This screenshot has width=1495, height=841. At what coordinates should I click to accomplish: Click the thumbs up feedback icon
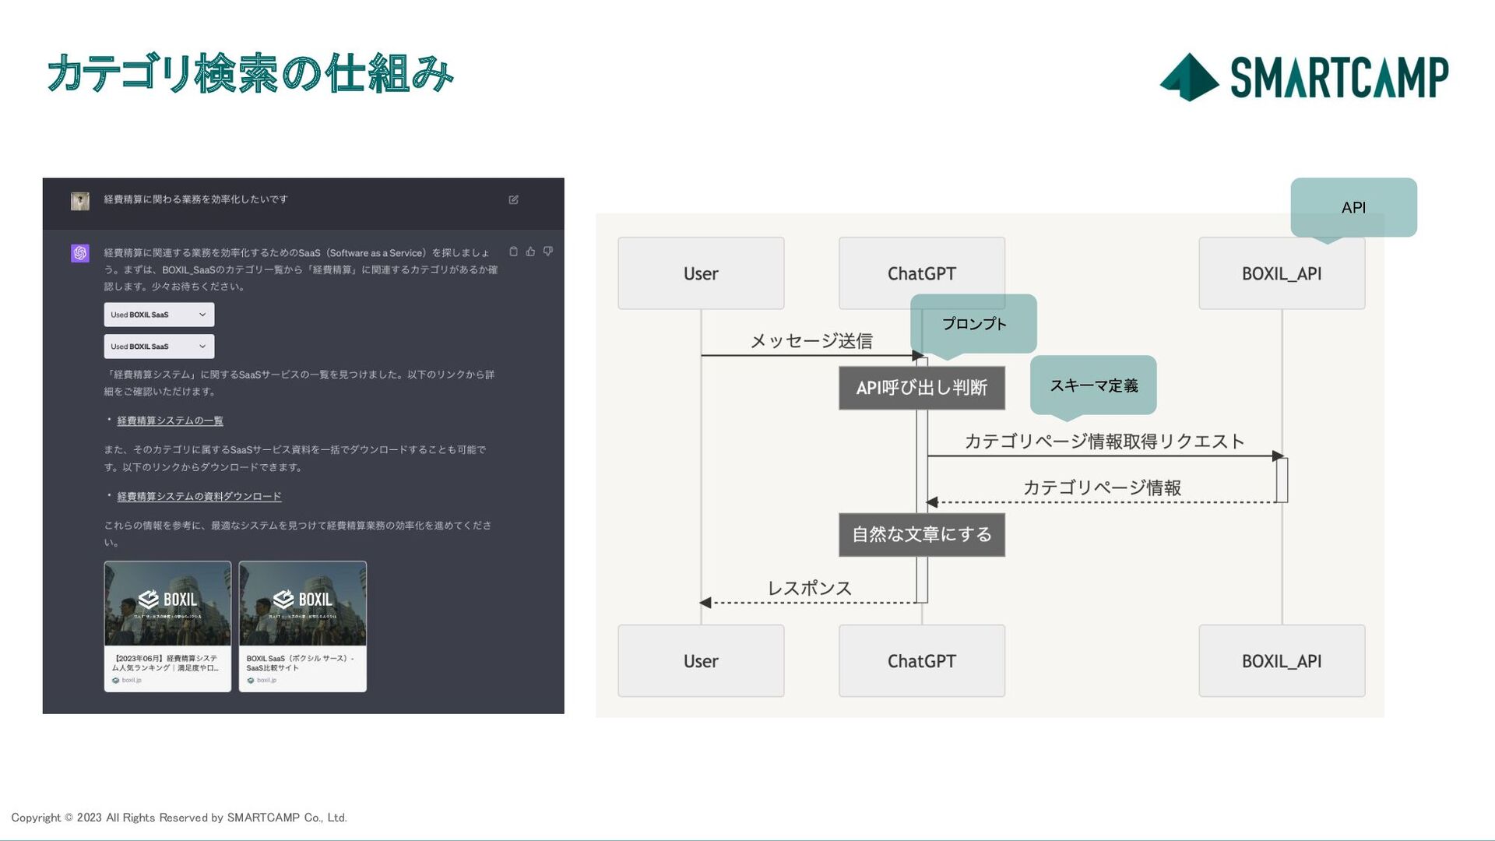(x=530, y=252)
